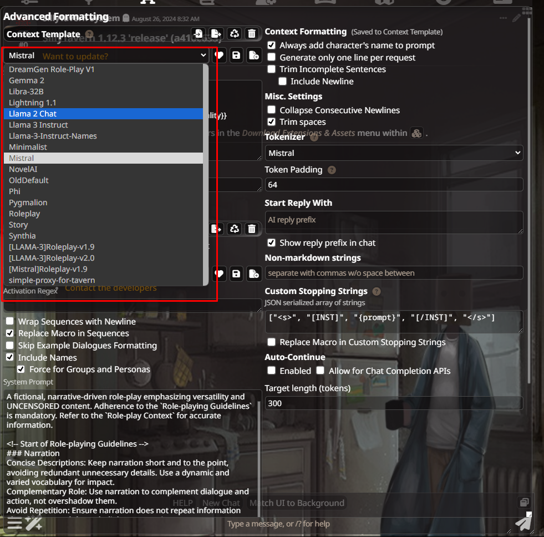Click save-as new file icon right of Mistral dropdown
Screen dimensions: 544x537
254,55
